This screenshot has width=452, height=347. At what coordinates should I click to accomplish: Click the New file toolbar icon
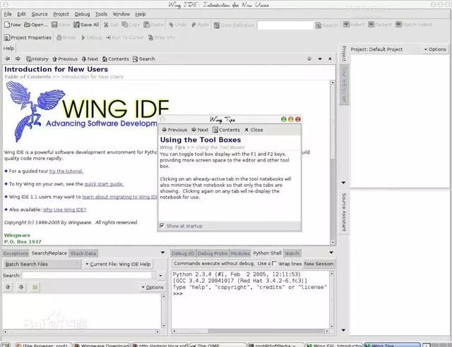click(13, 25)
